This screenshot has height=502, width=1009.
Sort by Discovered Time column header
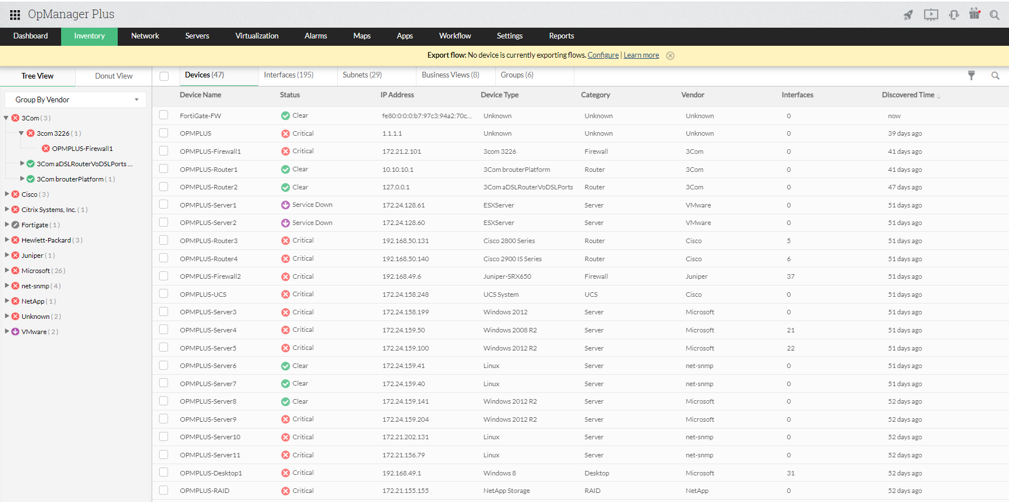[908, 95]
